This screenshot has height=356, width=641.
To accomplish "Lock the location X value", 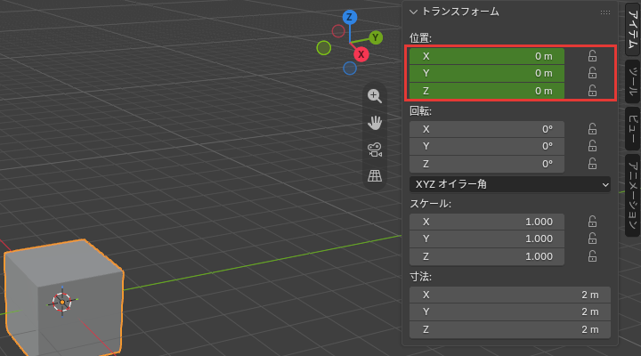I will 592,56.
